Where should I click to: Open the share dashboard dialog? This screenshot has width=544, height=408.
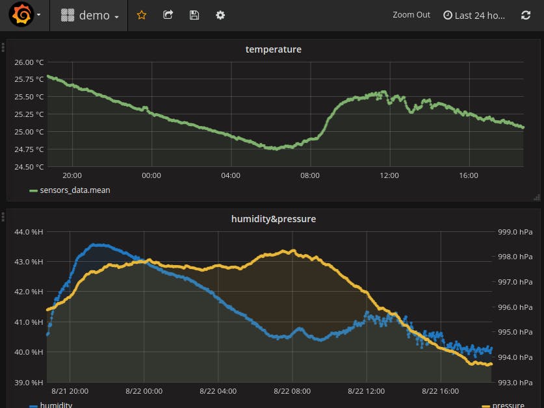168,14
